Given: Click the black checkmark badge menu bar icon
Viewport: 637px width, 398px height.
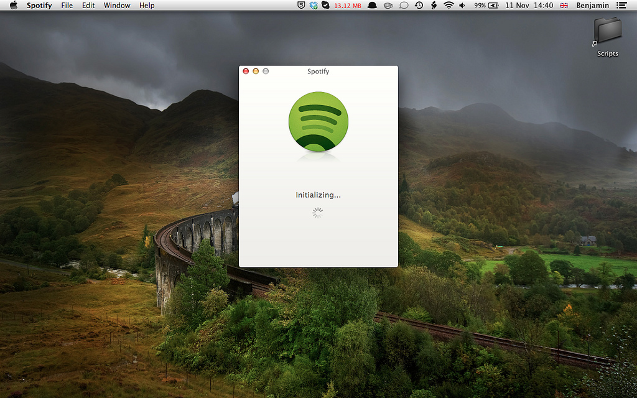Looking at the screenshot, I should pos(325,5).
